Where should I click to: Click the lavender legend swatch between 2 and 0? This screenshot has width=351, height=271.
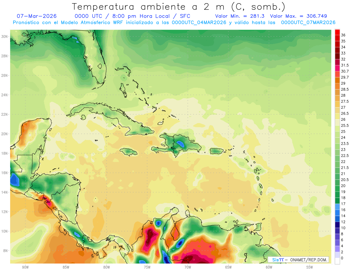pos(337,255)
